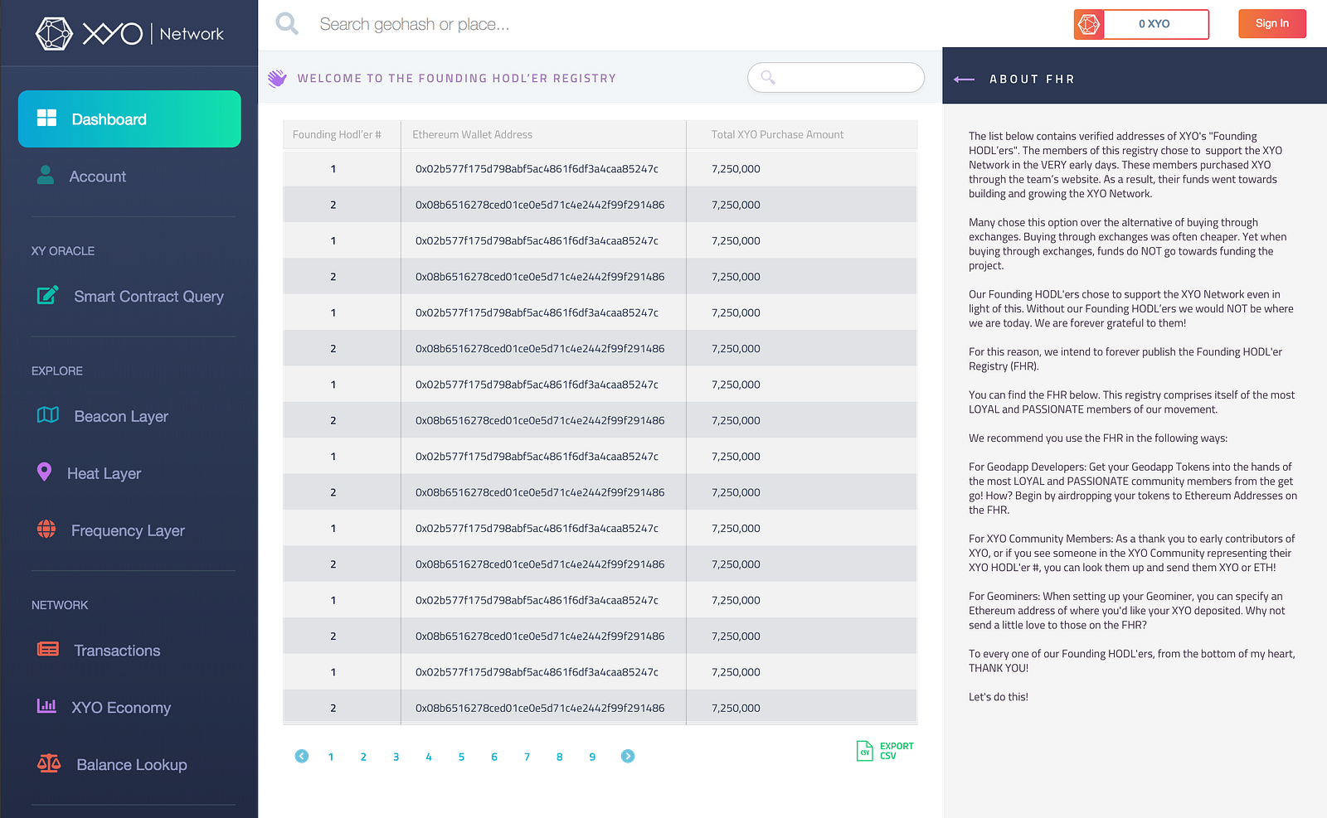Sort by Founding Hodl'er # column header
The height and width of the screenshot is (818, 1327).
(x=337, y=134)
